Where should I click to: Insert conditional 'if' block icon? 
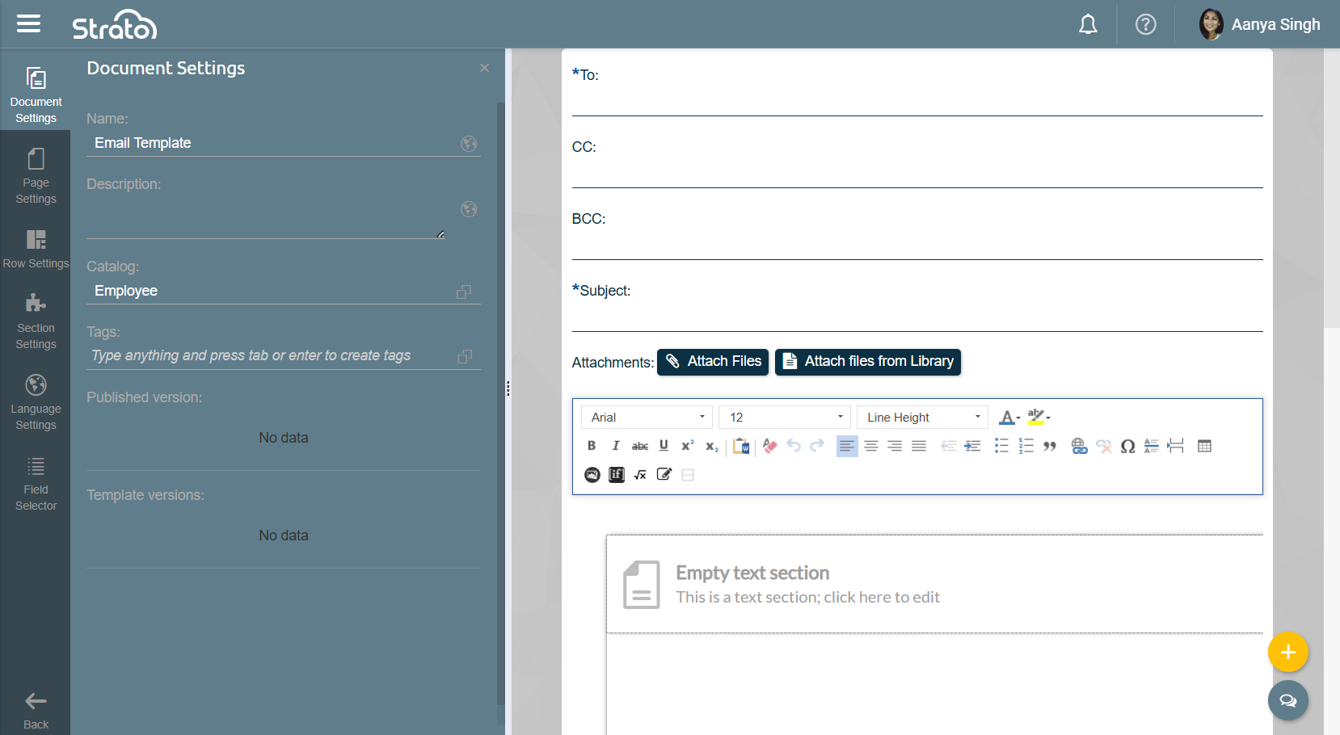pyautogui.click(x=616, y=475)
